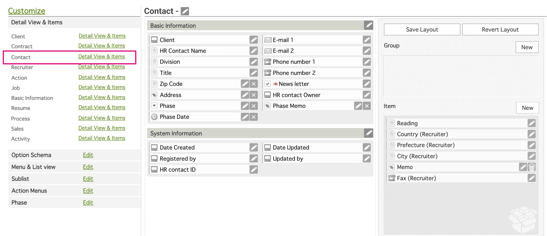Edit the System Information group header
Viewport: 547px width, 236px height.
(368, 133)
